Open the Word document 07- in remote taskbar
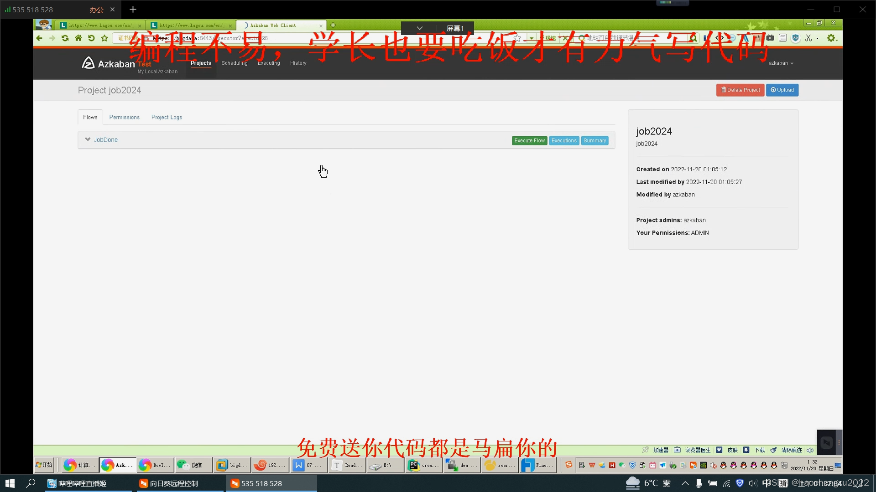This screenshot has width=876, height=492. point(308,465)
